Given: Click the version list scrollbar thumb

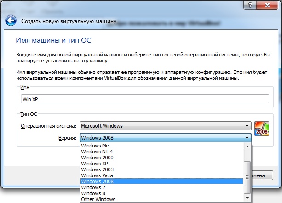Looking at the screenshot, I should pos(247,177).
